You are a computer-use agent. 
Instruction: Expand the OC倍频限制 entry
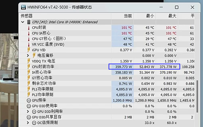tap(28, 123)
